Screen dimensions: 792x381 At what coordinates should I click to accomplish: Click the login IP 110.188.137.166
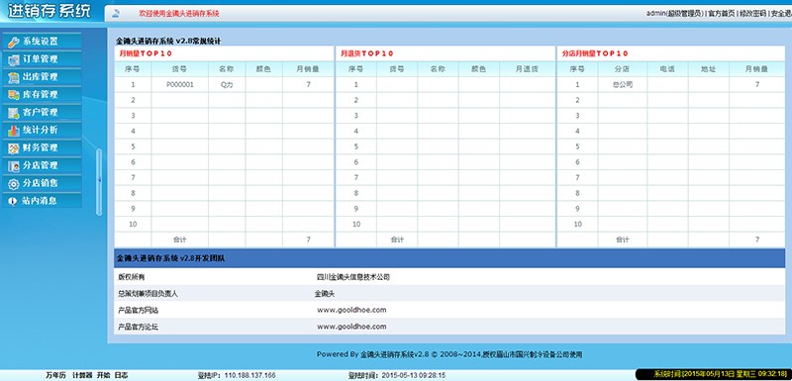tap(250, 375)
